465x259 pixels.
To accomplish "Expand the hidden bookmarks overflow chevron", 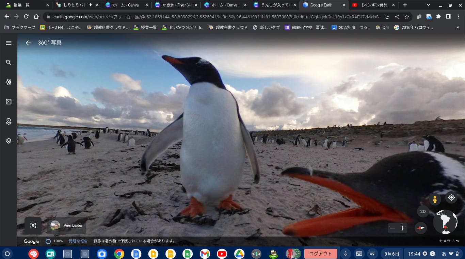I will pos(458,28).
